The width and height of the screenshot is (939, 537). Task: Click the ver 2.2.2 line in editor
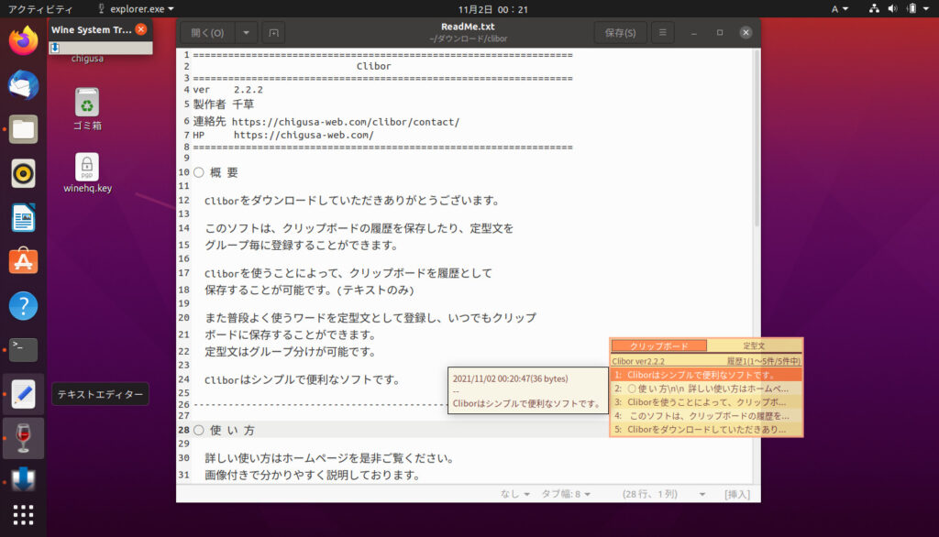227,90
